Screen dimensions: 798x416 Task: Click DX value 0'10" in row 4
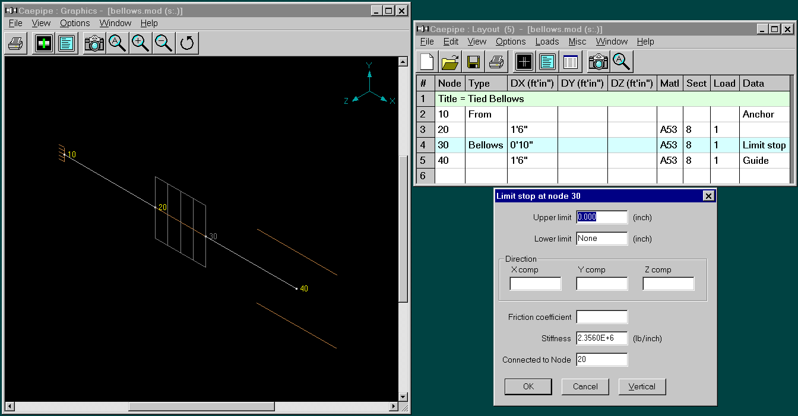(x=532, y=145)
